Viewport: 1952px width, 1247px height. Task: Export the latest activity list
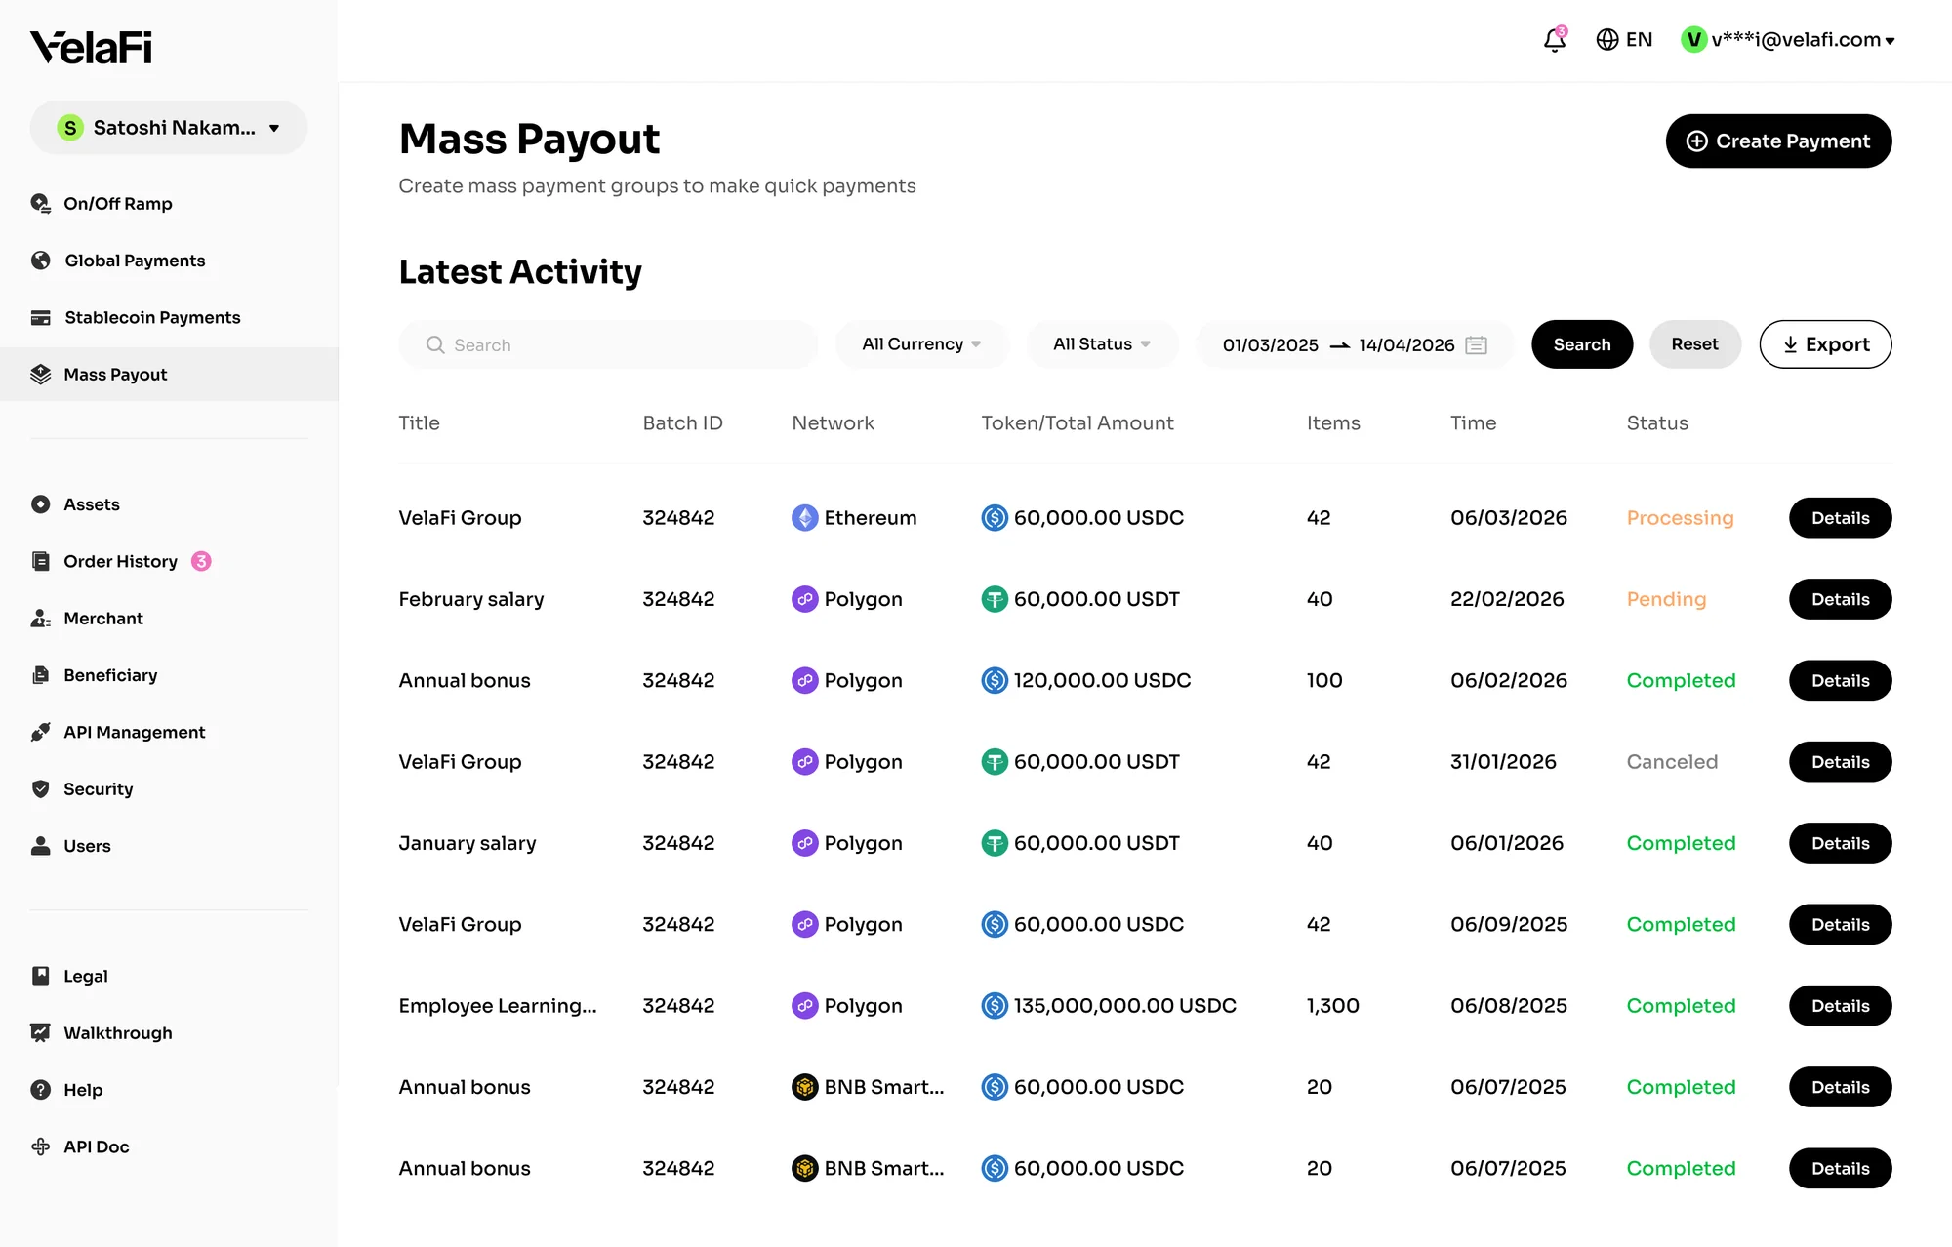(1825, 344)
